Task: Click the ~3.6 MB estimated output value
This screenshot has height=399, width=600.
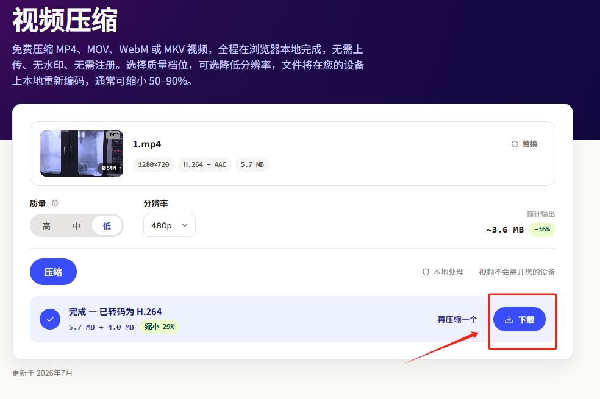Action: point(505,230)
